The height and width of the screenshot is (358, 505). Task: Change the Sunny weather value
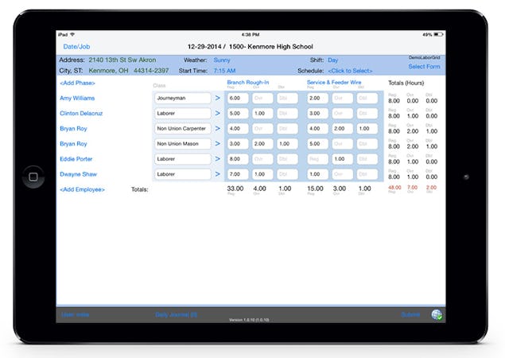(222, 60)
